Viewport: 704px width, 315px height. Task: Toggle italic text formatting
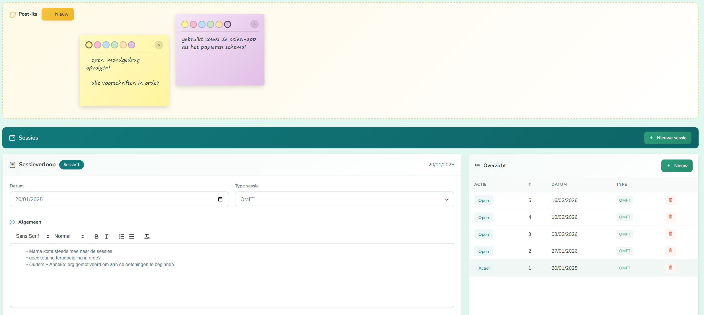[106, 236]
